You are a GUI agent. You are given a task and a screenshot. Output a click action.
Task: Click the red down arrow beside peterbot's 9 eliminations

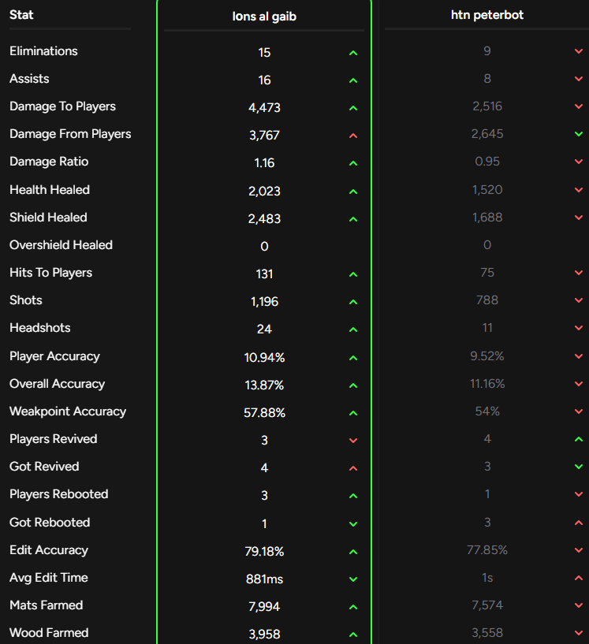point(578,51)
